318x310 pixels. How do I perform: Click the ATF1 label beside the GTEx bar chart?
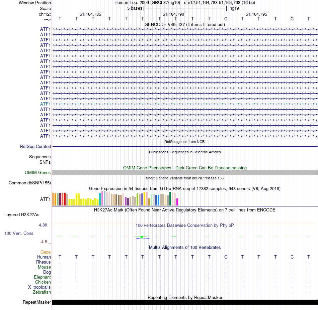(45, 199)
